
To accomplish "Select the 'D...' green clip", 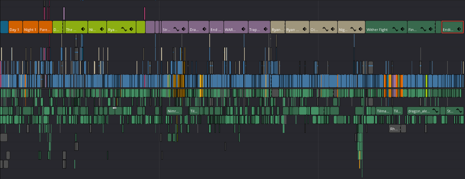I will tap(57, 27).
